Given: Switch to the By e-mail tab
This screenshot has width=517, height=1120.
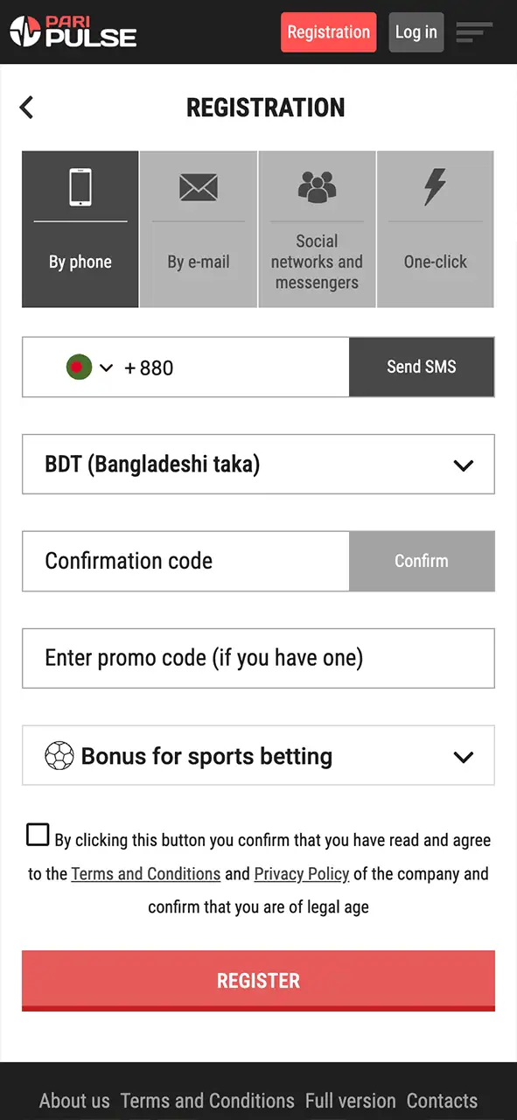Looking at the screenshot, I should point(198,229).
